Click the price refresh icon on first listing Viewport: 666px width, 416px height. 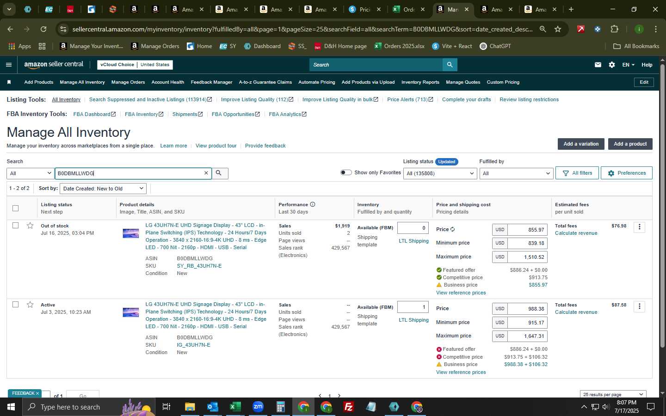(452, 229)
